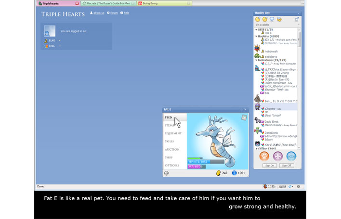Image resolution: width=341 pixels, height=219 pixels.
Task: Collapse the Hopkins buddy group
Action: pos(256,36)
